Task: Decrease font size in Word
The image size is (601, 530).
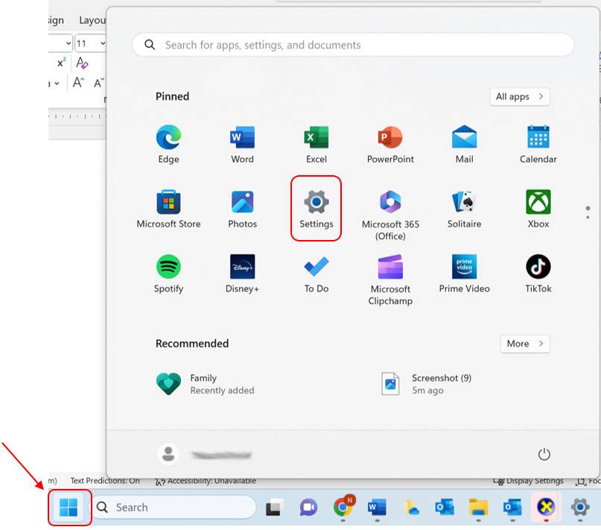Action: tap(99, 82)
